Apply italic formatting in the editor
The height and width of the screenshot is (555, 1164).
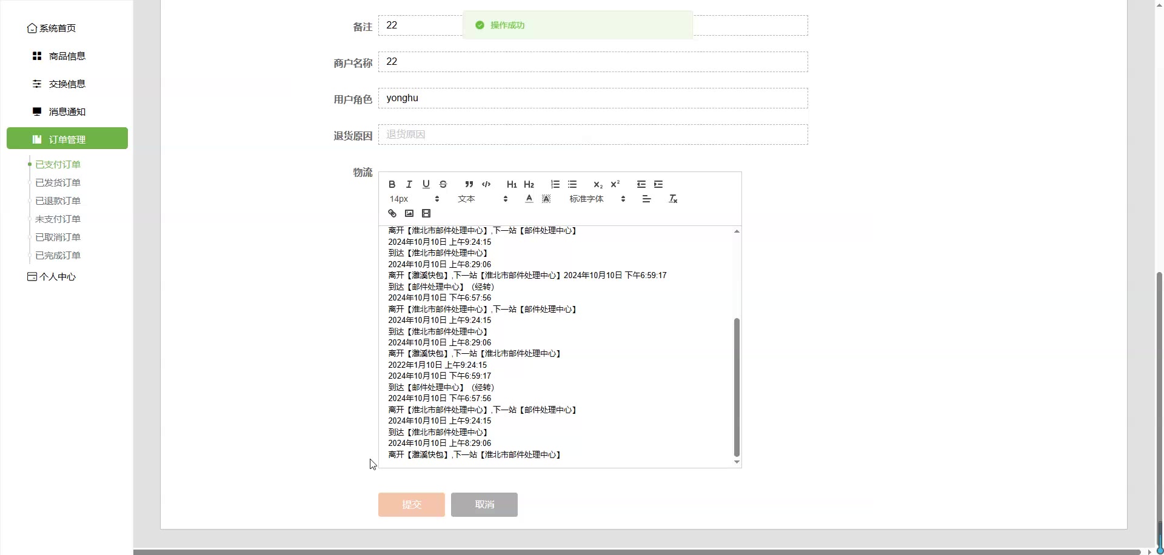(409, 184)
